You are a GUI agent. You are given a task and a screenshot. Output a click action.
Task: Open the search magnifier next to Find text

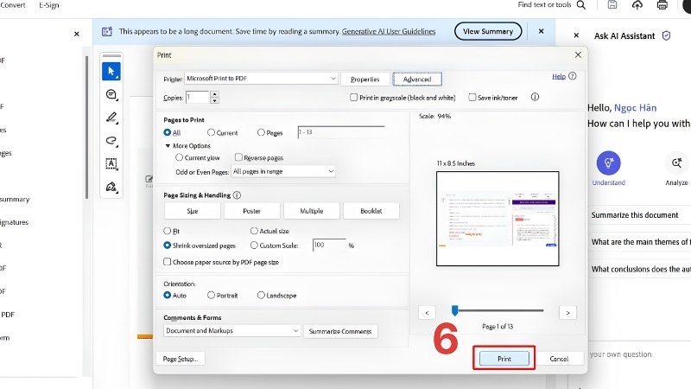(581, 5)
